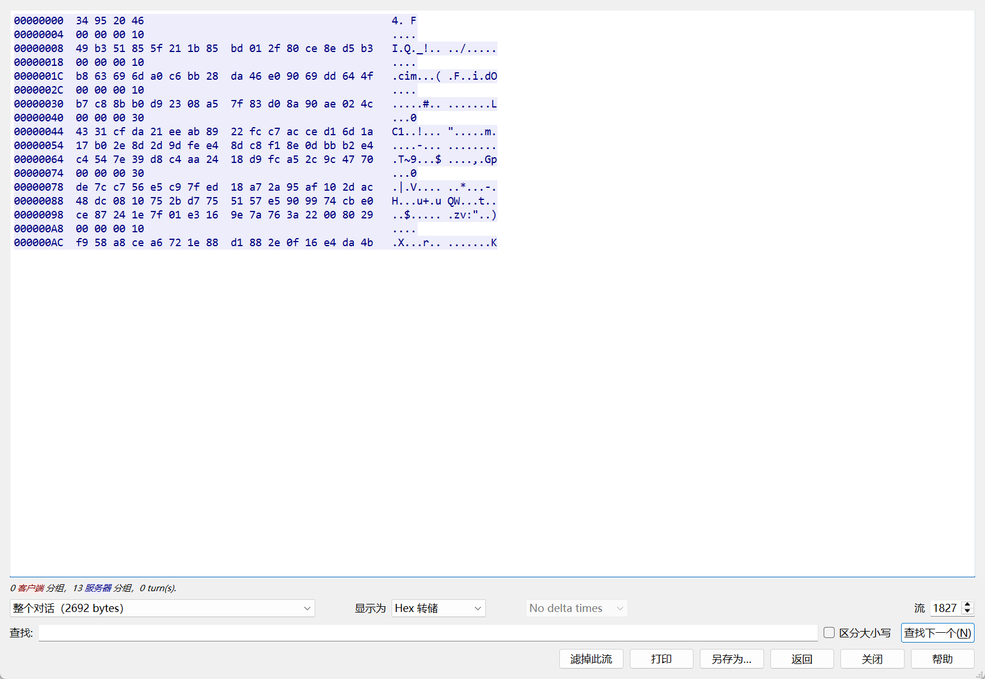Click the offset label 00000044
The width and height of the screenshot is (985, 679).
click(39, 132)
